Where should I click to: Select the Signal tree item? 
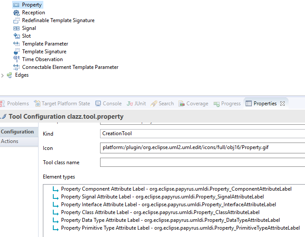pyautogui.click(x=29, y=28)
